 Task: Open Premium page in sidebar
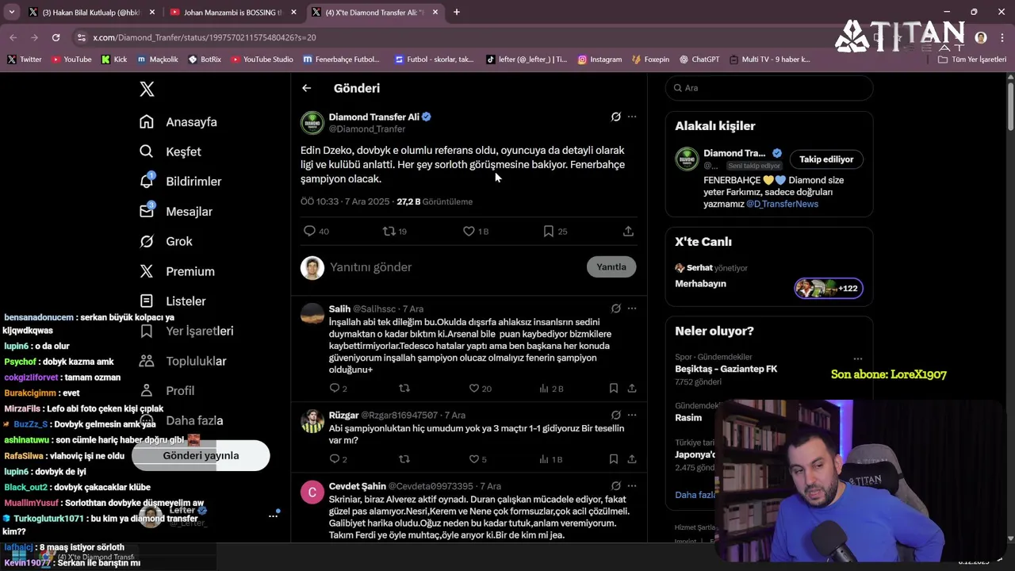tap(177, 271)
